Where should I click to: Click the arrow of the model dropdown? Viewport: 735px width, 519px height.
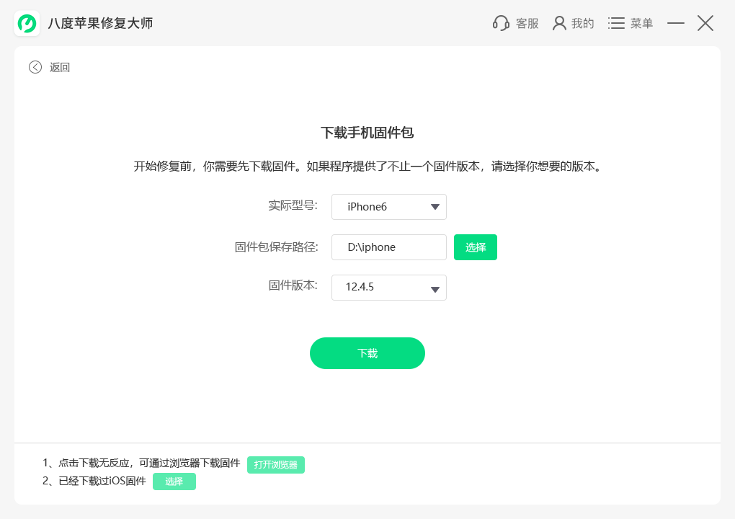point(435,207)
